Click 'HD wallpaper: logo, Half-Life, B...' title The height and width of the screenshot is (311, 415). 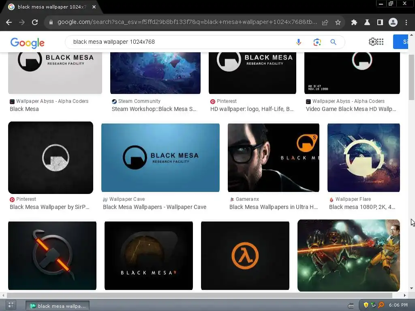[252, 109]
